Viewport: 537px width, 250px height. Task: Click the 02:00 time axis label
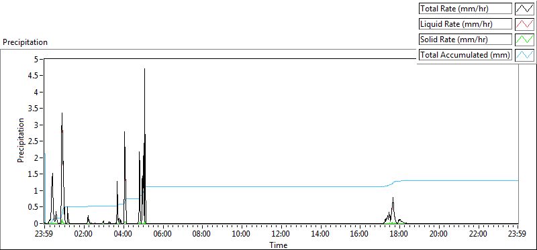[84, 235]
